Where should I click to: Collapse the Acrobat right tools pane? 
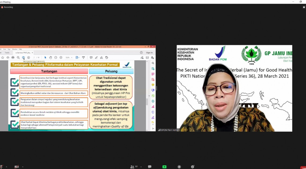[153, 128]
